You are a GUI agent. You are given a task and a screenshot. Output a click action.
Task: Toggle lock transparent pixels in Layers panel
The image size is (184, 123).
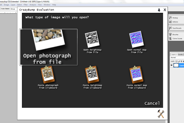click(176, 61)
